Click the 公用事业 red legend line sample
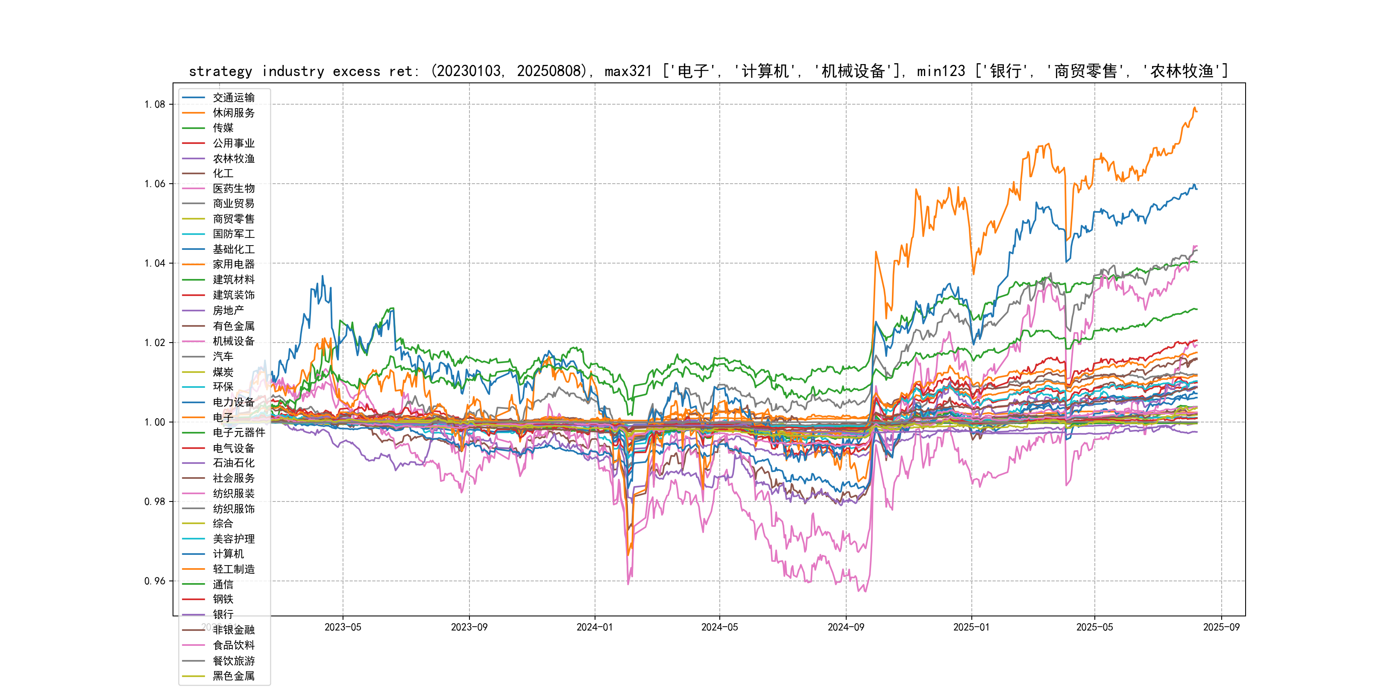The image size is (1384, 692). (x=194, y=144)
